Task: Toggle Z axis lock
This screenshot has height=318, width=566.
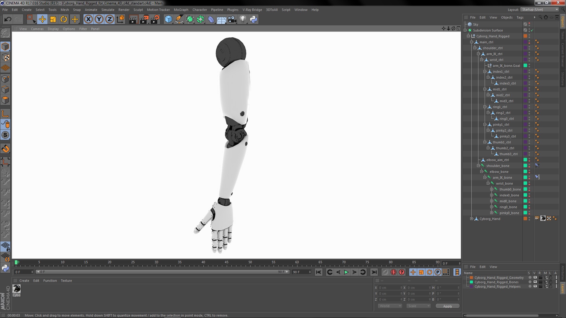Action: pos(110,19)
